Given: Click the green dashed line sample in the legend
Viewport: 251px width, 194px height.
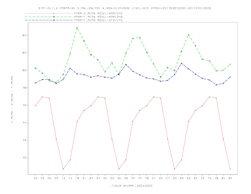Looking at the screenshot, I should (49, 17).
